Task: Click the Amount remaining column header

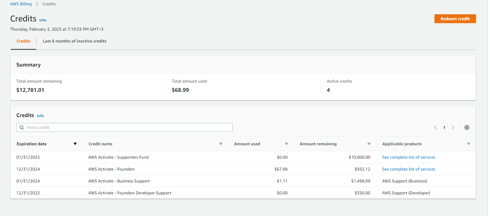Action: point(318,144)
